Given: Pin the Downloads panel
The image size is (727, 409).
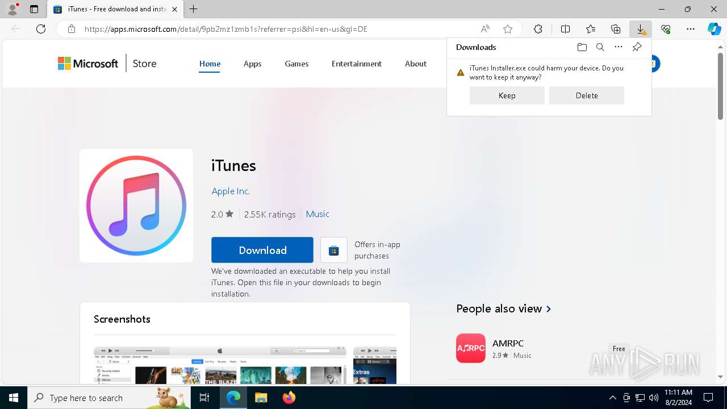Looking at the screenshot, I should point(637,47).
